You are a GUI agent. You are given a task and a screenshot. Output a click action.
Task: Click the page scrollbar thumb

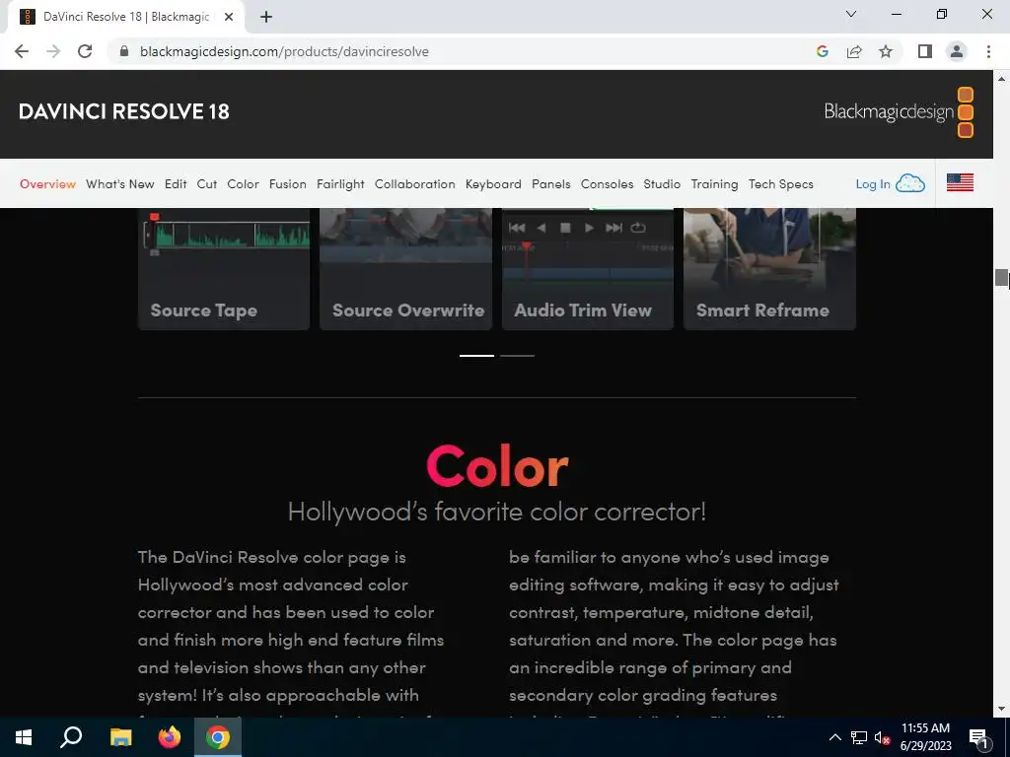pyautogui.click(x=1001, y=277)
